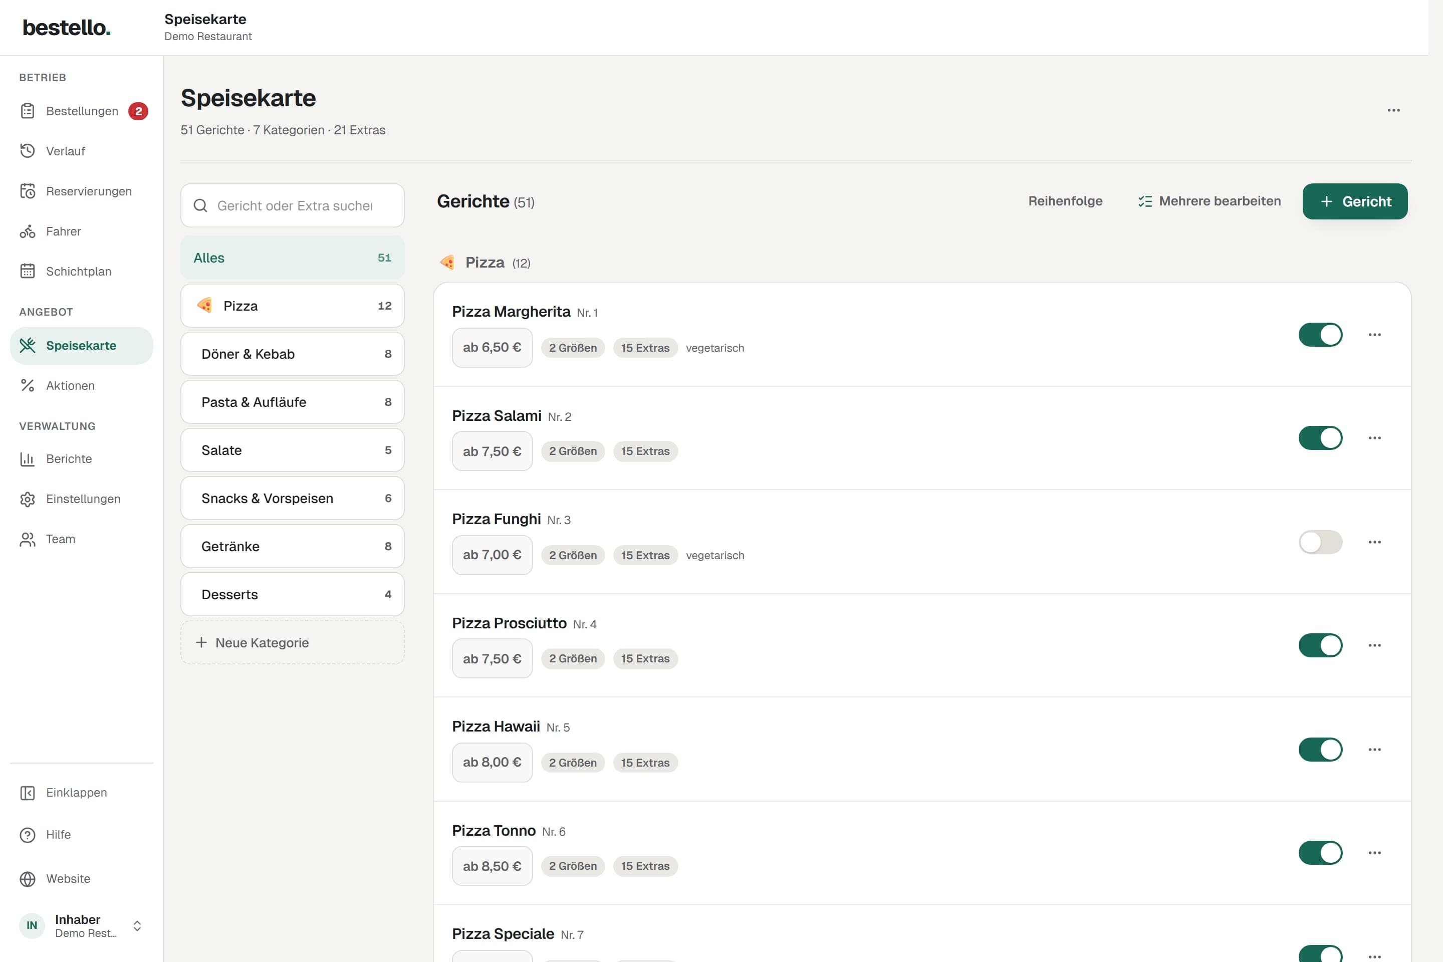The image size is (1443, 962).
Task: Open Reservierungen calendar-clock icon
Action: [27, 191]
